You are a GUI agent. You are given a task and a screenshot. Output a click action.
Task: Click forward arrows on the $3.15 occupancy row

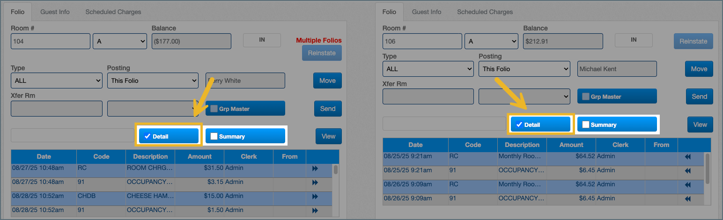315,182
